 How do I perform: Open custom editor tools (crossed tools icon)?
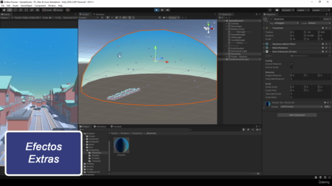coord(37,10)
